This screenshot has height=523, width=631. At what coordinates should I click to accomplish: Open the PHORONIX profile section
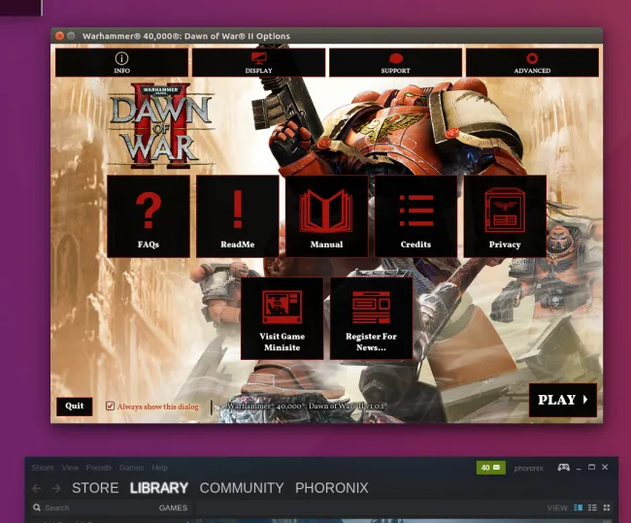(x=332, y=488)
